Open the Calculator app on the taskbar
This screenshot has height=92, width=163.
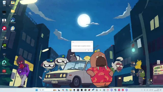pos(97,90)
